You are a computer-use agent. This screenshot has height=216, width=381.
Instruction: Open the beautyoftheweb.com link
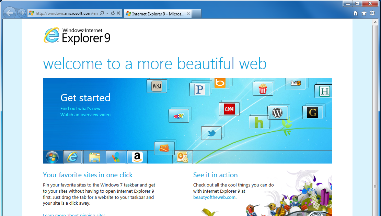point(214,197)
